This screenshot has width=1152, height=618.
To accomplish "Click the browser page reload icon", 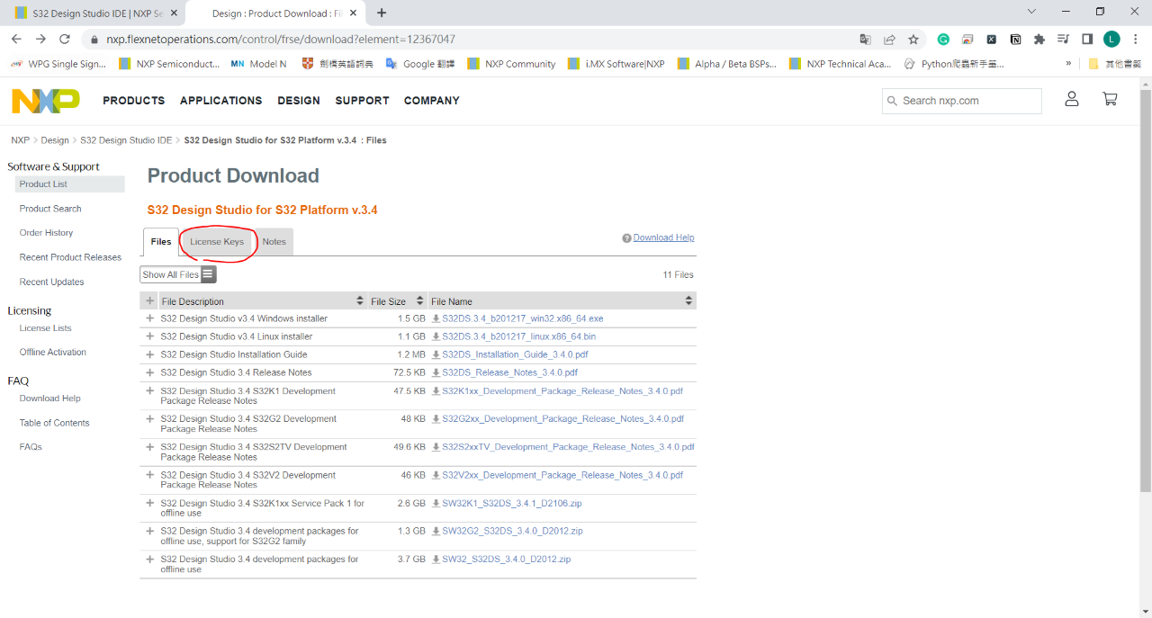I will click(65, 39).
